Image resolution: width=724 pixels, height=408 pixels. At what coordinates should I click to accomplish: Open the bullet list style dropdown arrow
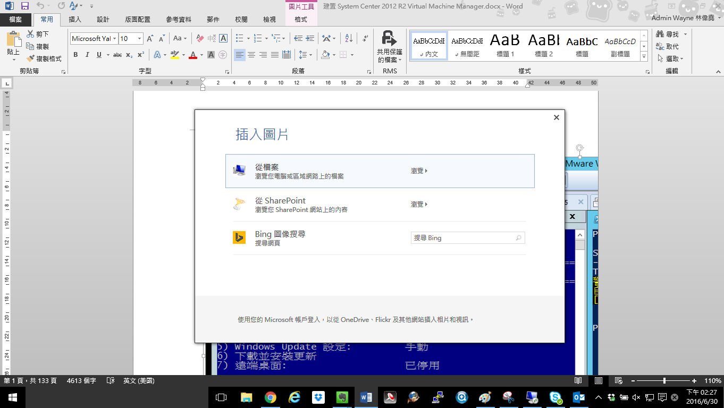(x=248, y=38)
